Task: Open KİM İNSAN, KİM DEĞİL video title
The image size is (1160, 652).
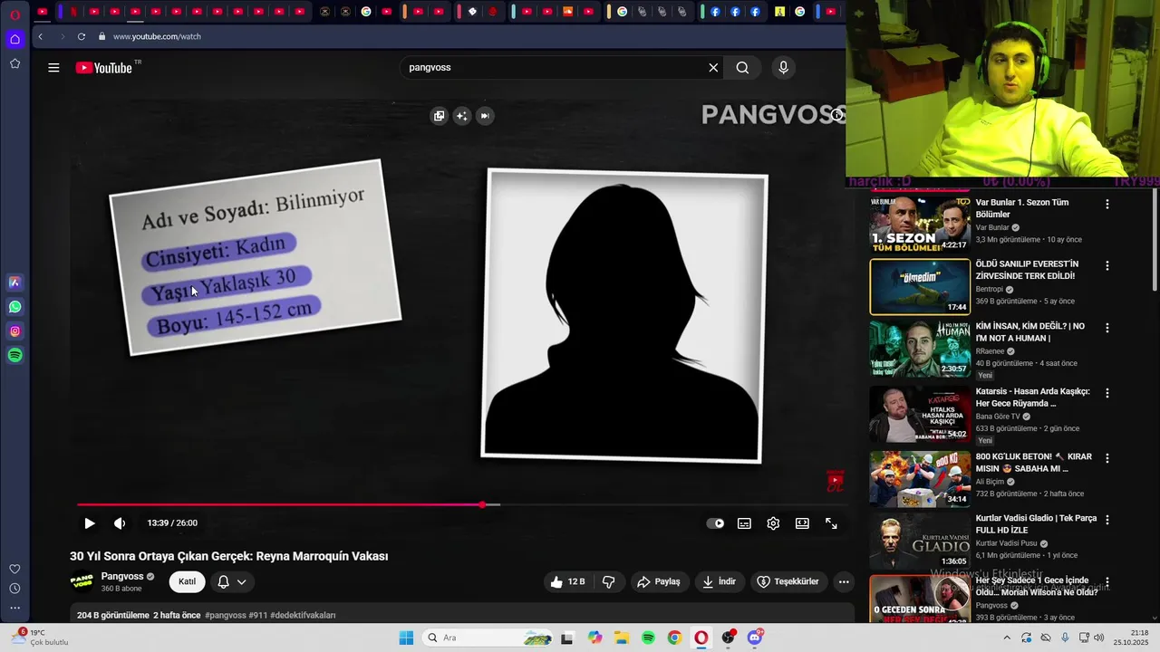Action: tap(1030, 331)
